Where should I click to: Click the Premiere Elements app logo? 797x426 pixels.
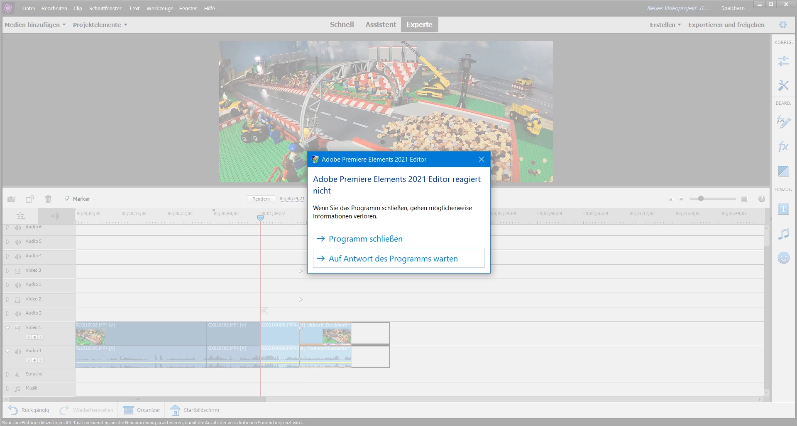(x=8, y=8)
